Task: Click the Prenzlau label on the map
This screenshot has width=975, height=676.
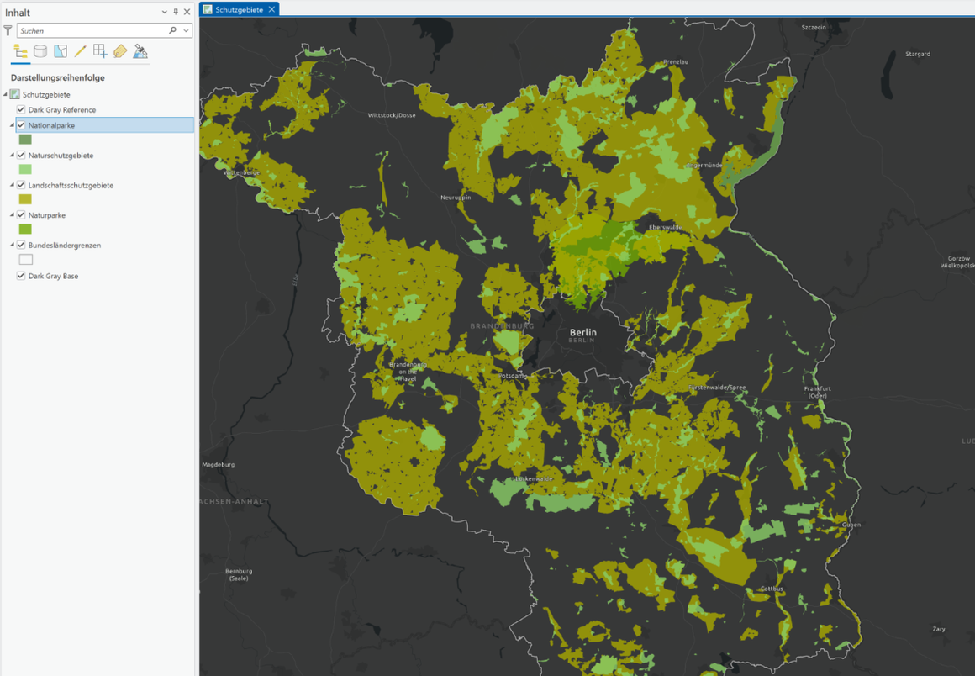Action: pyautogui.click(x=676, y=61)
